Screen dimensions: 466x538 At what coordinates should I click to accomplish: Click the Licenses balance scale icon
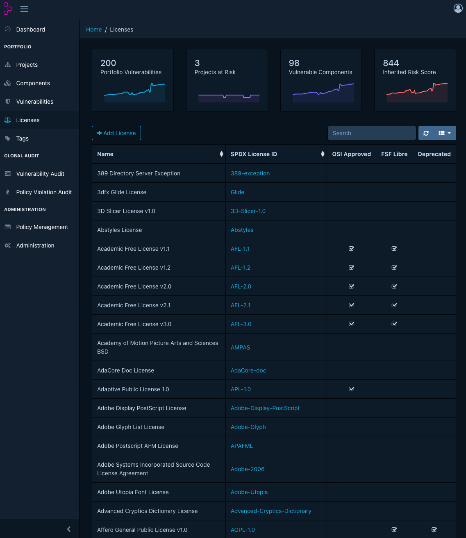[x=7, y=120]
